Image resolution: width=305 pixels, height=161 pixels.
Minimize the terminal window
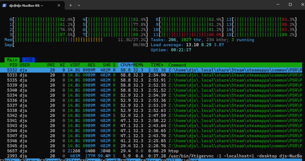277,5
